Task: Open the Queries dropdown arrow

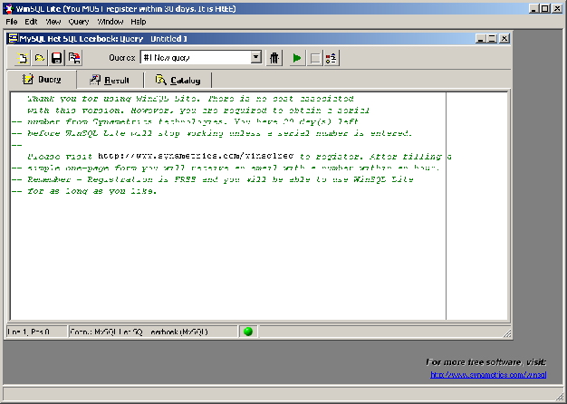Action: (256, 57)
